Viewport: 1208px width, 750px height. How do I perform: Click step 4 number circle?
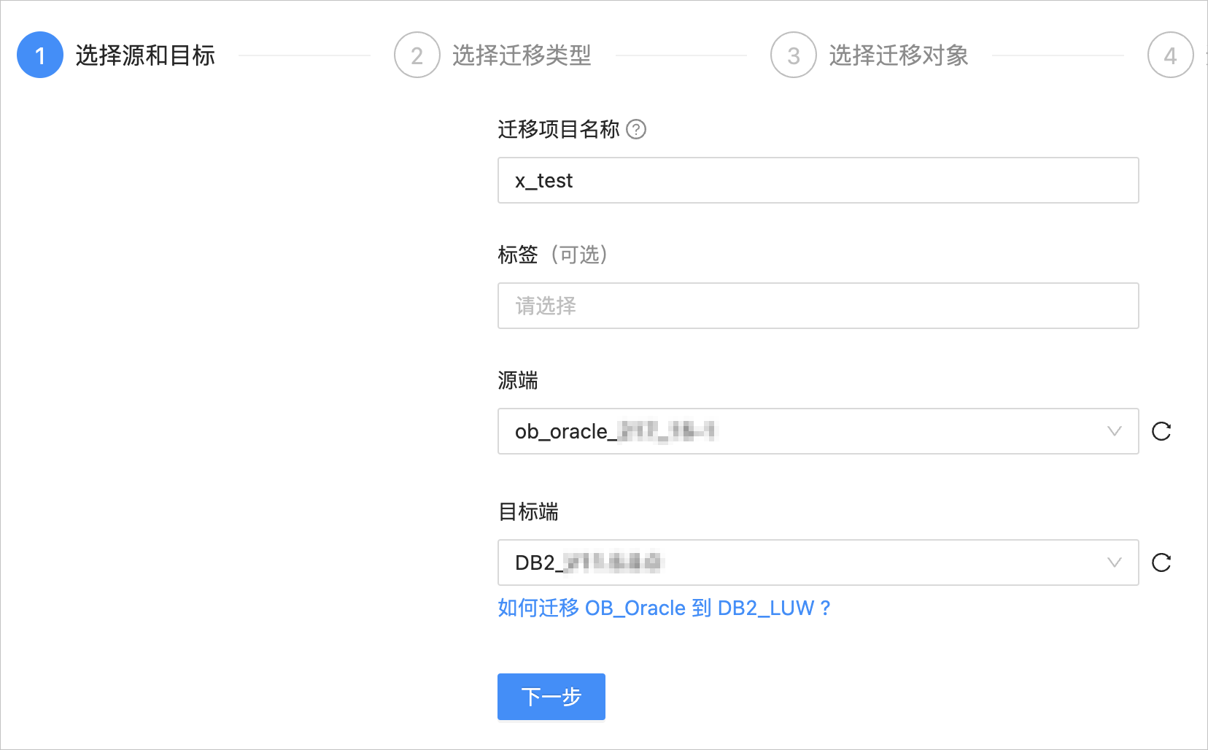1170,55
